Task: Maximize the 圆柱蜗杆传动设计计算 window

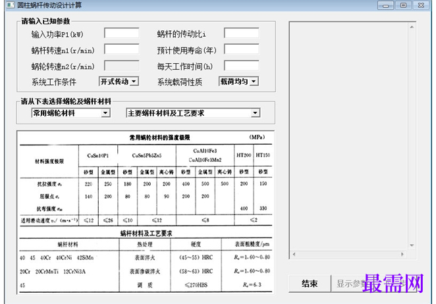Action: (403, 5)
